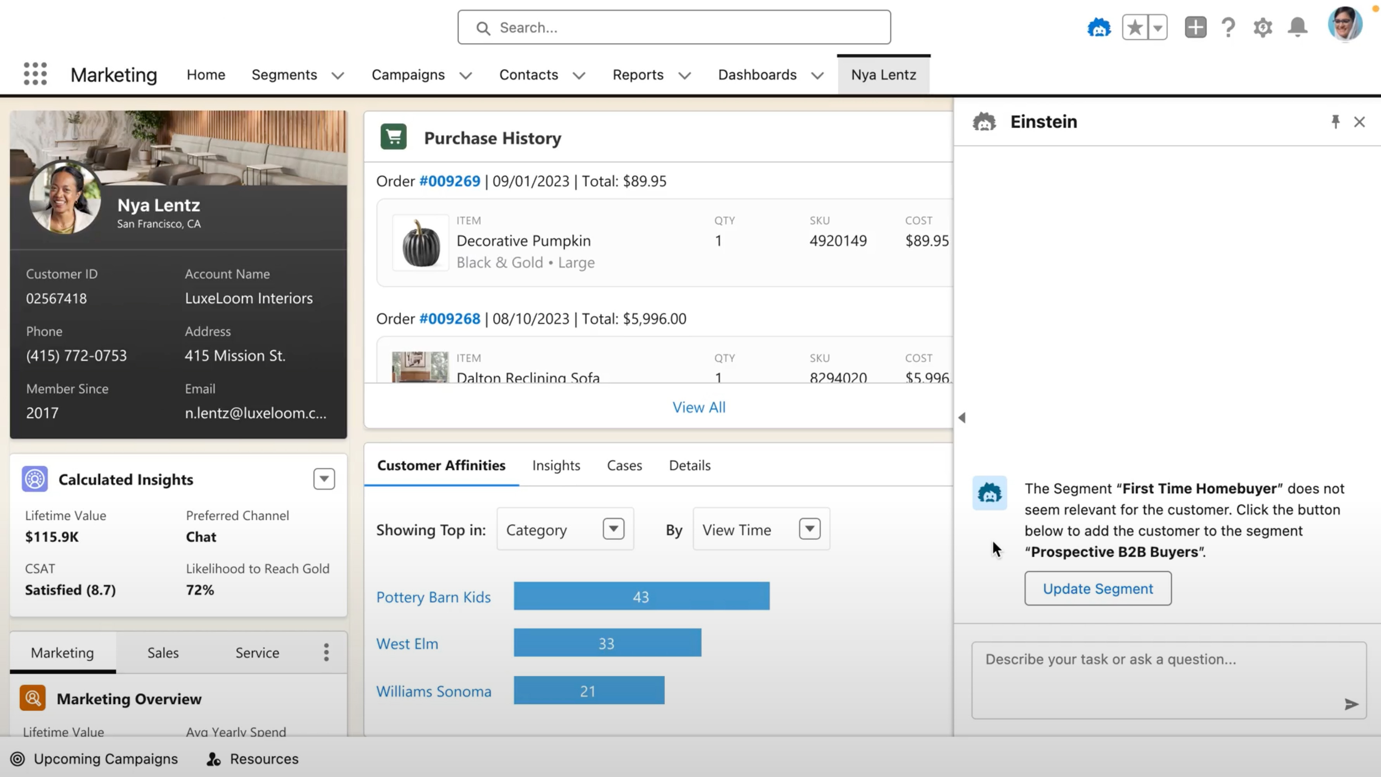Open the Einstein icon in the header

1099,27
